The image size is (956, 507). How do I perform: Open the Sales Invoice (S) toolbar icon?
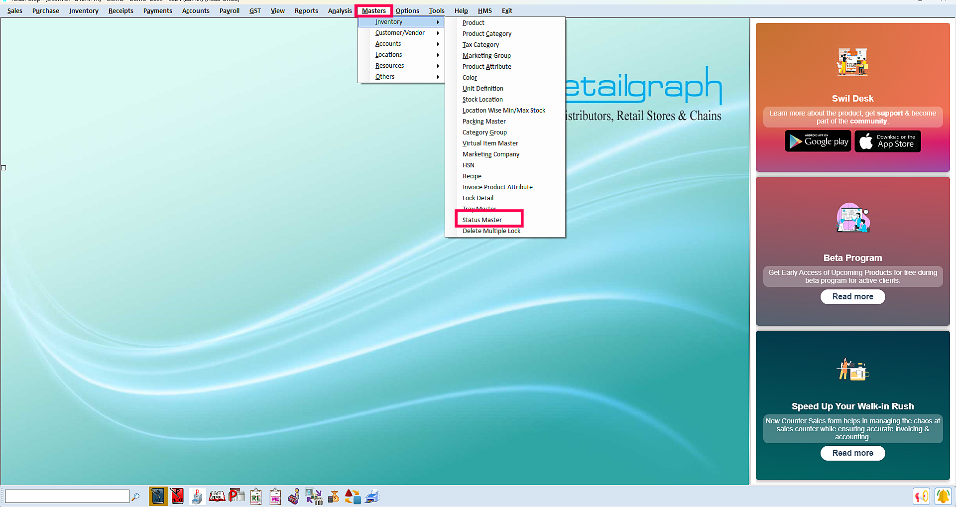point(158,496)
